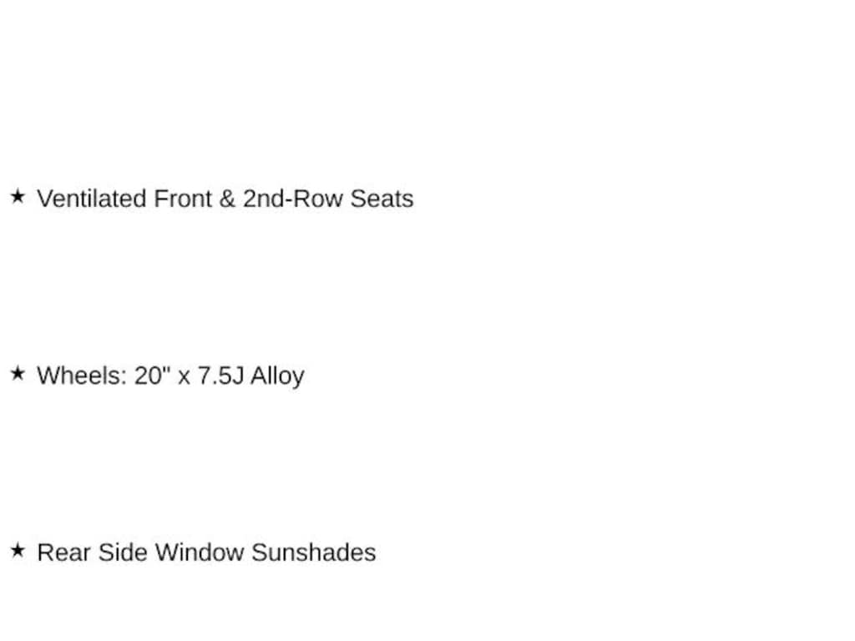
Task: Click the word "Side" in the sunshades line
Action: (x=123, y=553)
